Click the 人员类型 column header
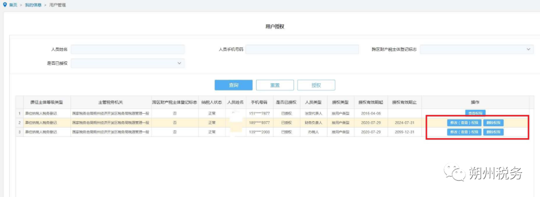540x197 pixels. 313,102
